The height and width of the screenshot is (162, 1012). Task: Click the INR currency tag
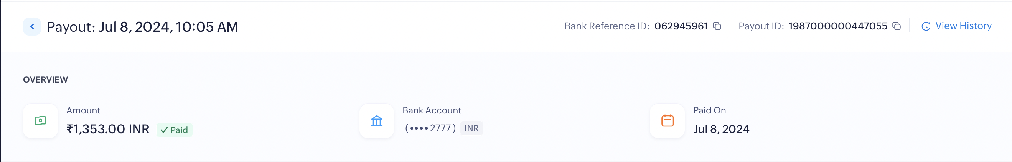(x=471, y=128)
